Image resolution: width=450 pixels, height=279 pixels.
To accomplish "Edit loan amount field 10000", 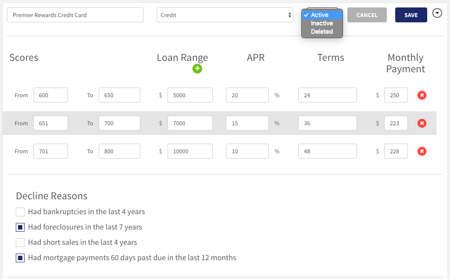I will pyautogui.click(x=190, y=151).
